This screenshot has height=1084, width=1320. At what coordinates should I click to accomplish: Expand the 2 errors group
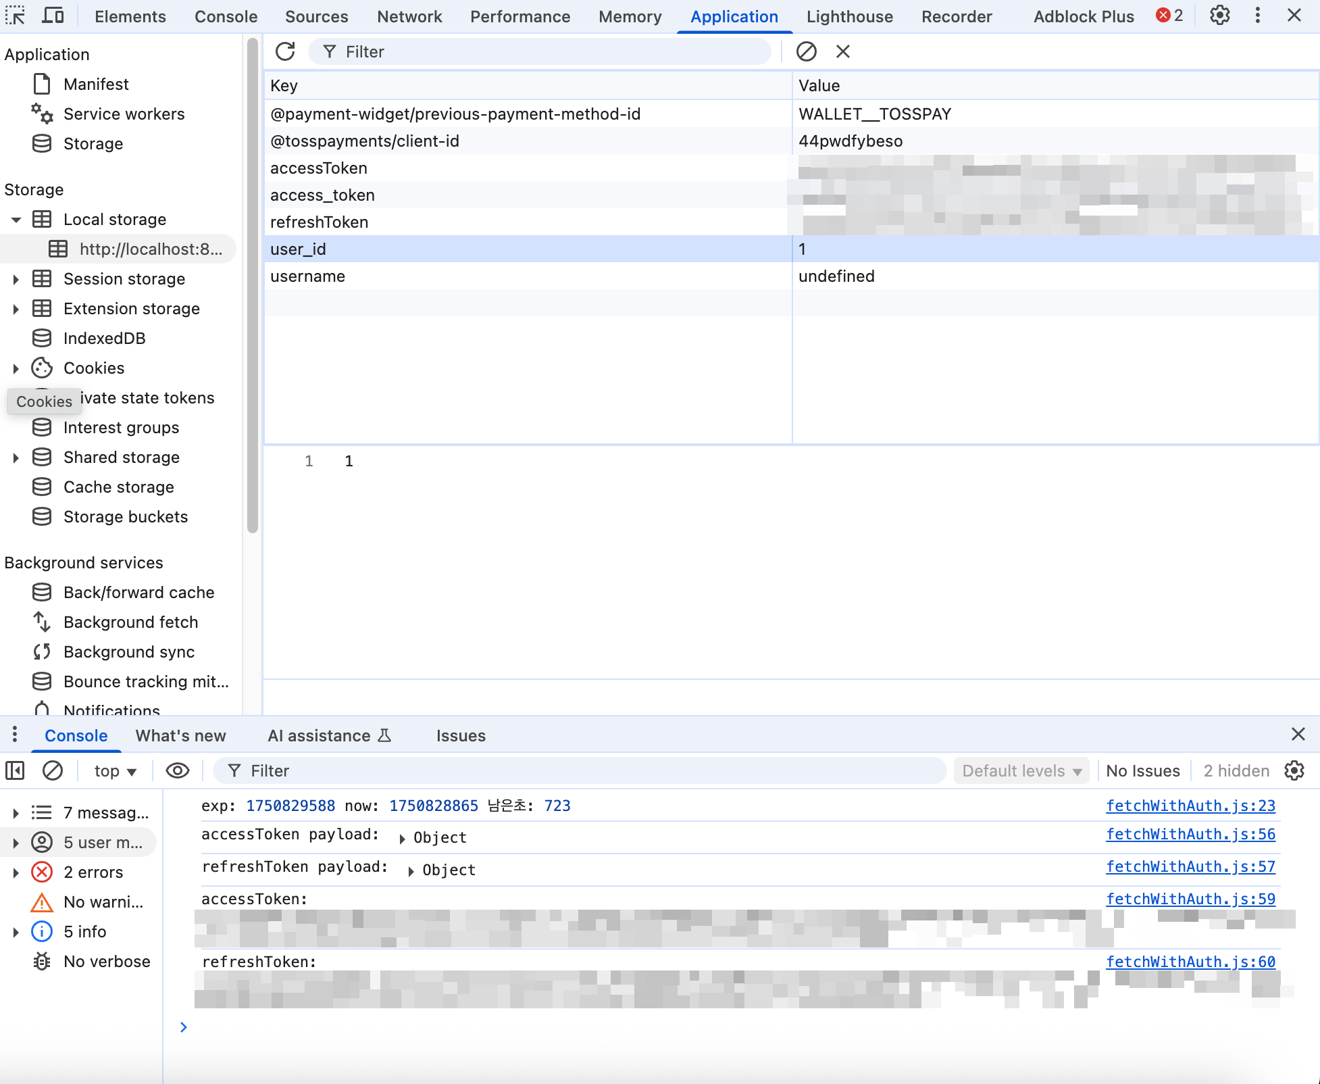click(x=16, y=872)
